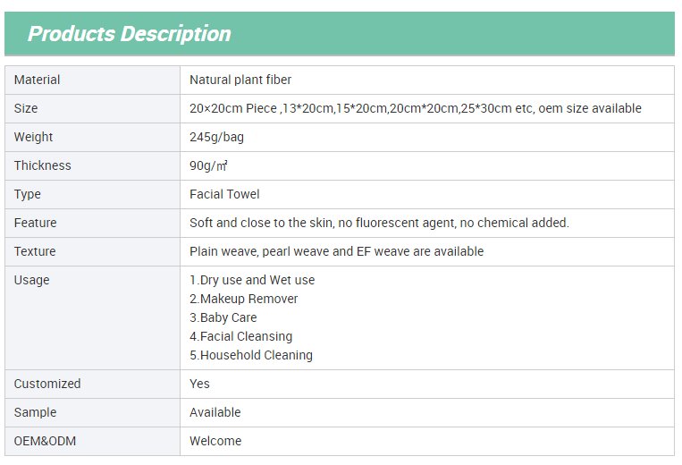Click the Dry use and Wet use line
682x465 pixels.
click(252, 280)
